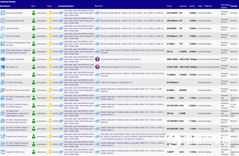Open the Memory Bandwidth benchmark link
The image size is (239, 156).
(x=14, y=75)
